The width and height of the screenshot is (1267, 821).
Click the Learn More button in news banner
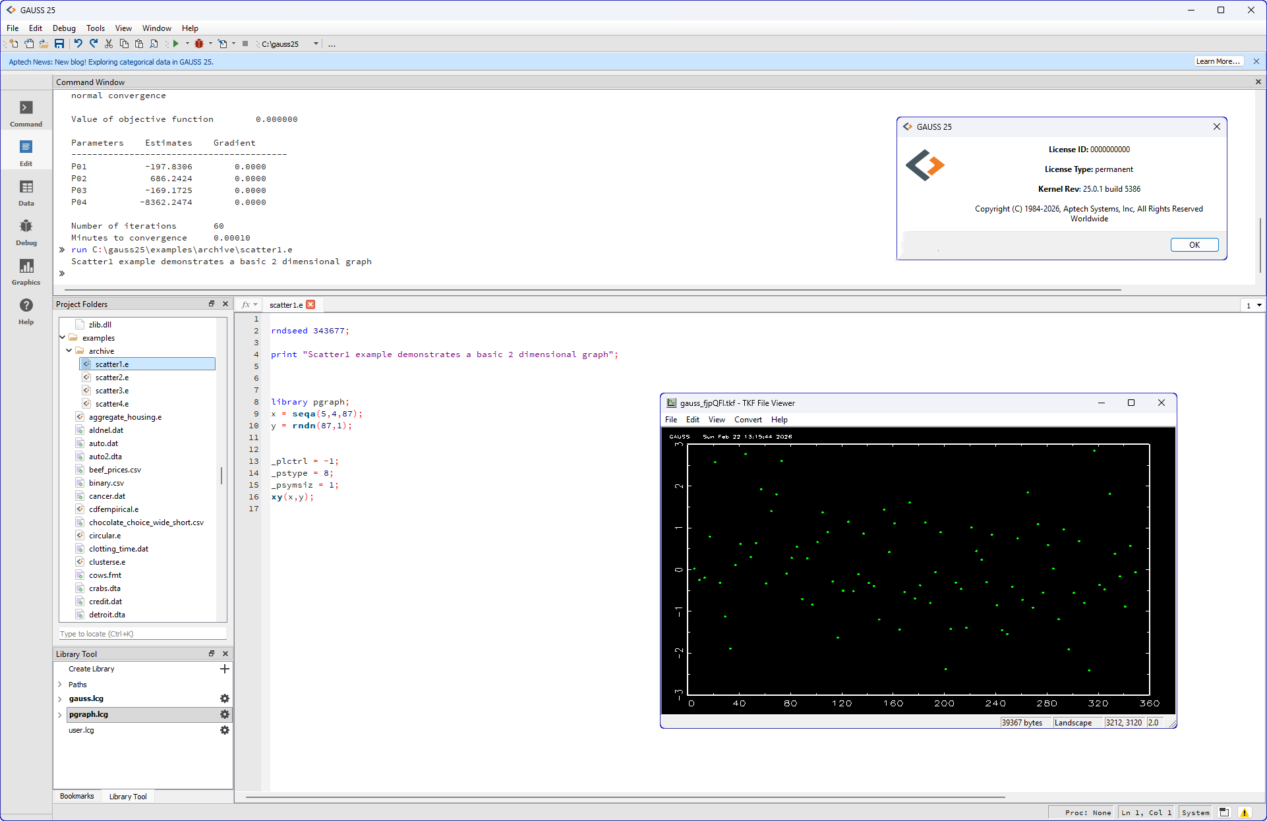[x=1219, y=61]
